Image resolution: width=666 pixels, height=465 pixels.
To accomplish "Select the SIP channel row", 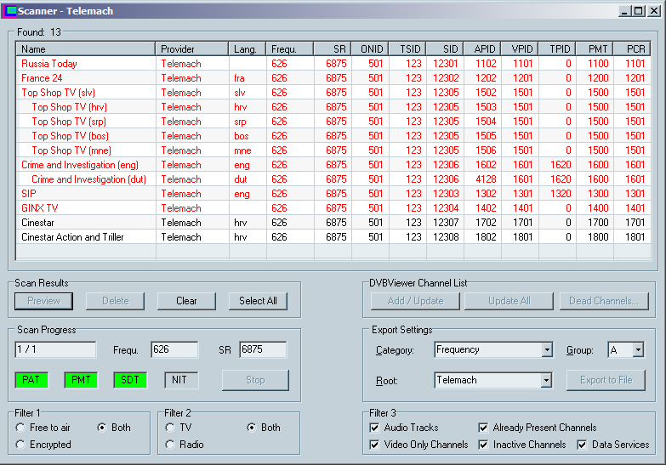I will tap(333, 194).
